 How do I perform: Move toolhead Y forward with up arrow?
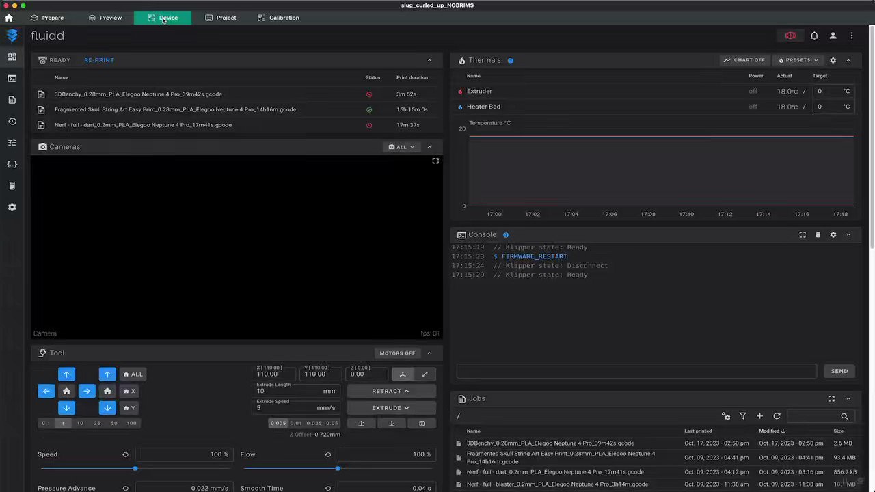tap(66, 374)
